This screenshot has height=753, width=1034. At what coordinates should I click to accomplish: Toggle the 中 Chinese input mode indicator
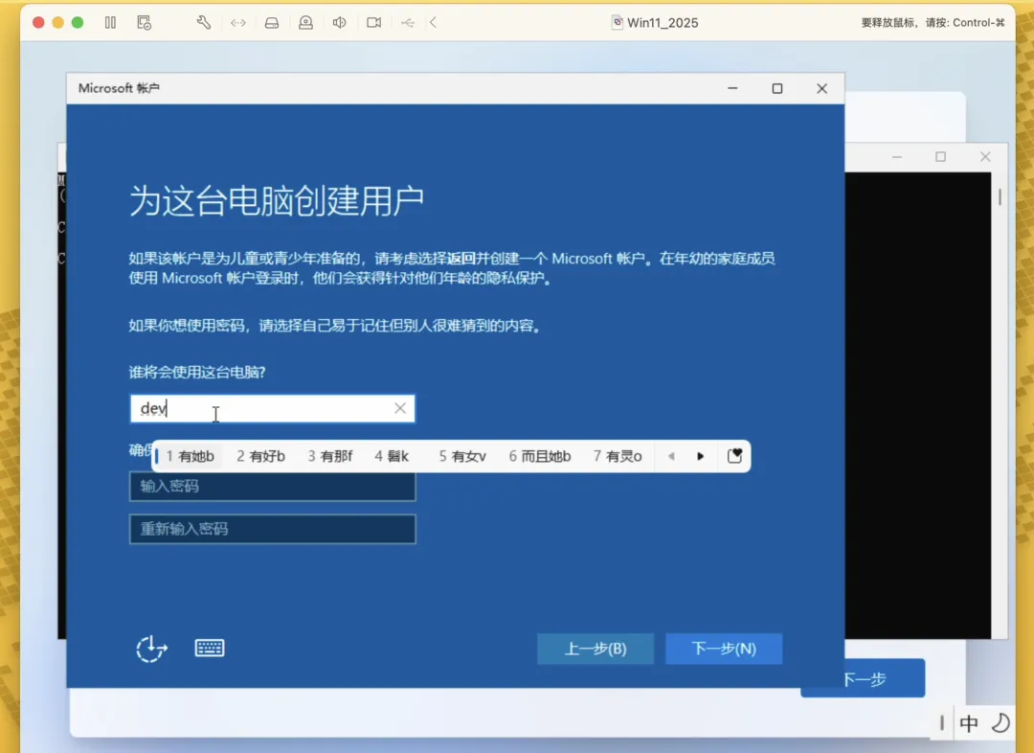pos(969,723)
